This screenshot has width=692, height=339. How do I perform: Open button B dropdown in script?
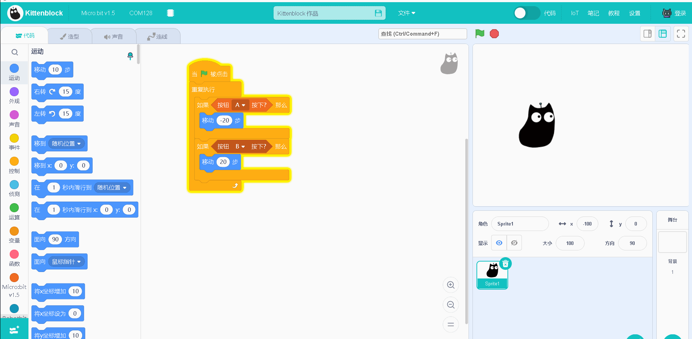(240, 146)
